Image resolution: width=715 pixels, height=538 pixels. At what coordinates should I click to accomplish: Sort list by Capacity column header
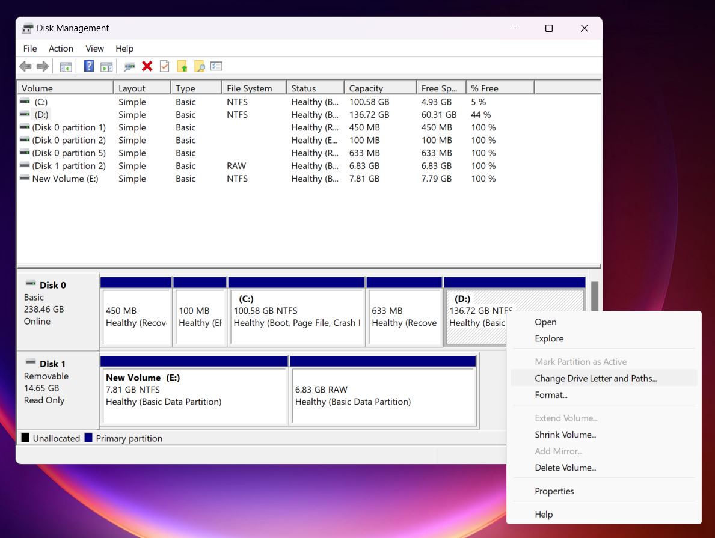point(380,88)
